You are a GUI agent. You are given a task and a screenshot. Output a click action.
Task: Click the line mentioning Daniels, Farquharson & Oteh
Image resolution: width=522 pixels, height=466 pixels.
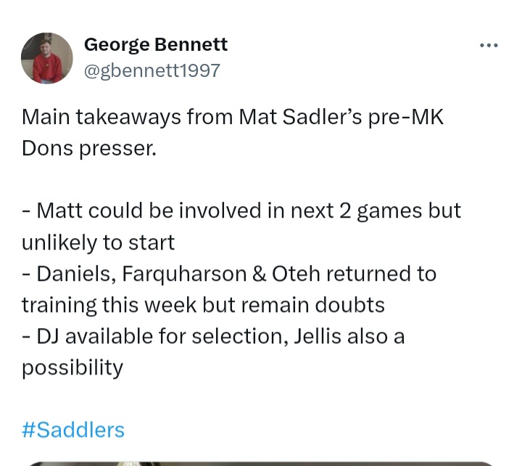point(229,289)
